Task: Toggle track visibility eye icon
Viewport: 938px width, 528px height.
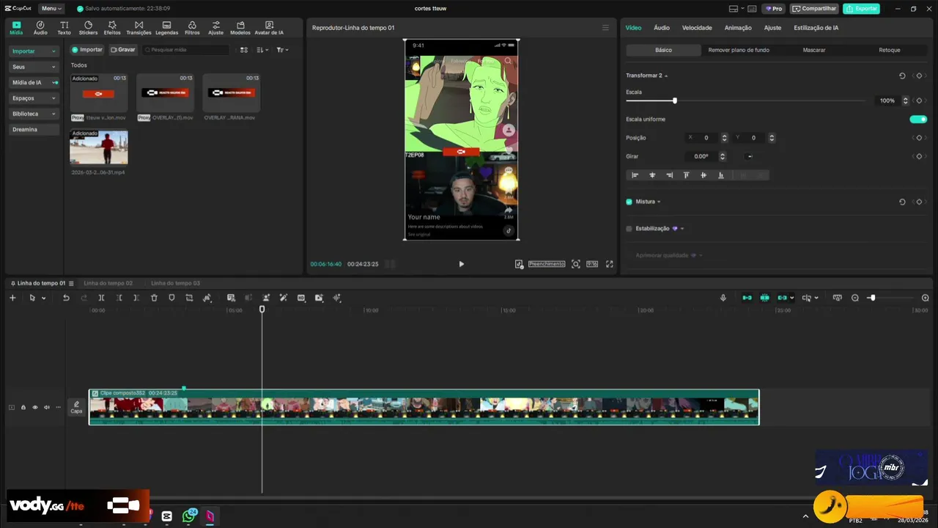Action: [x=34, y=407]
